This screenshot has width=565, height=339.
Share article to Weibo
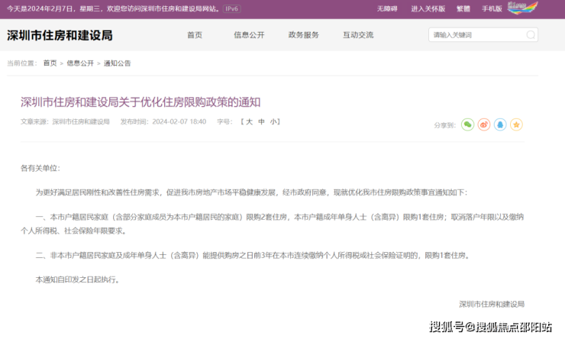483,124
